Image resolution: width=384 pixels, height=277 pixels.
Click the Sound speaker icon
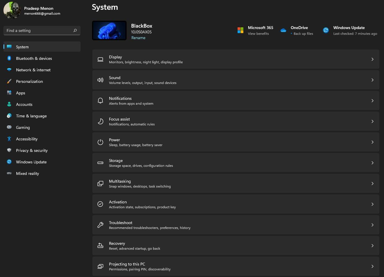pyautogui.click(x=100, y=80)
